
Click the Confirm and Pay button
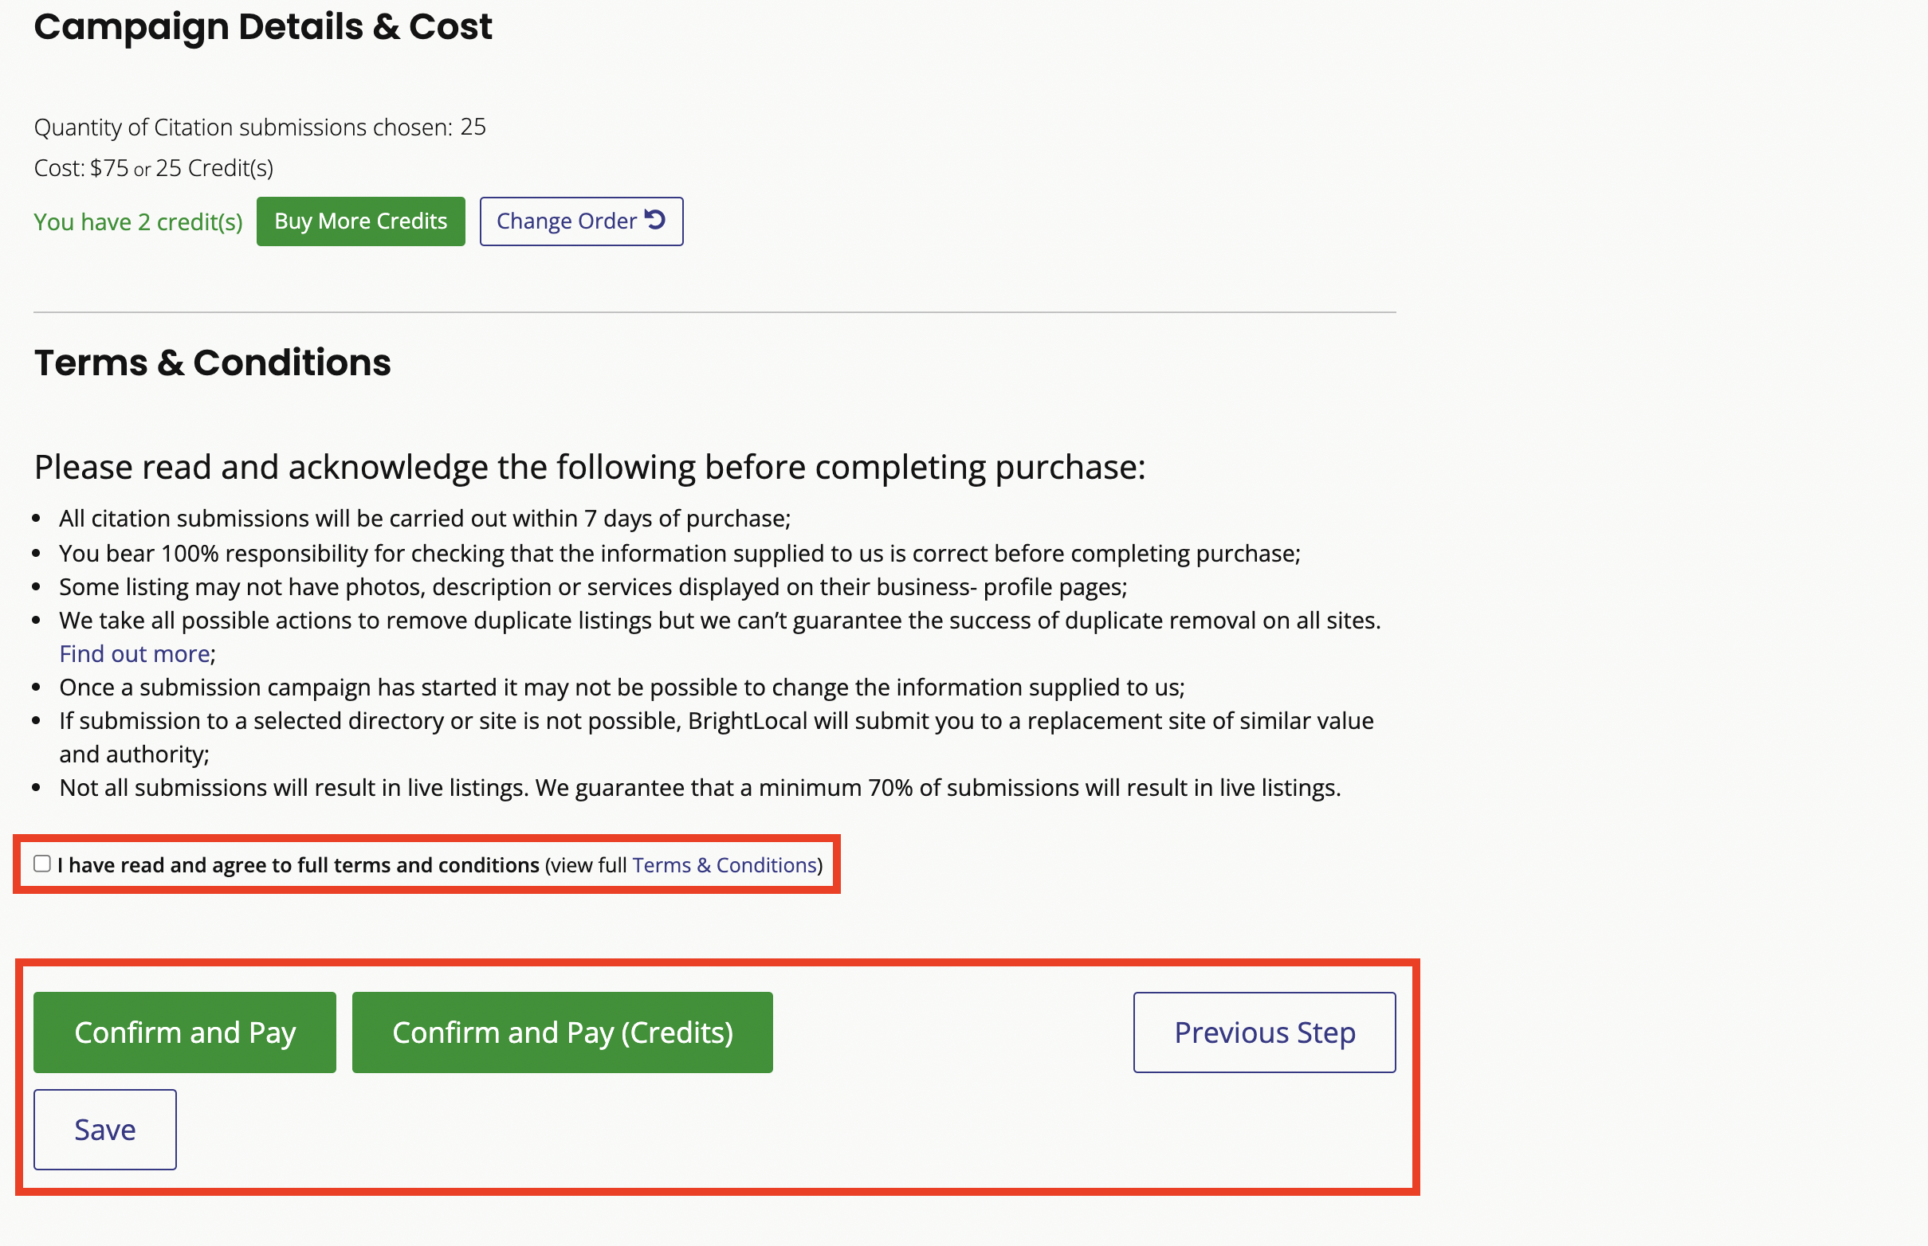click(x=185, y=1032)
